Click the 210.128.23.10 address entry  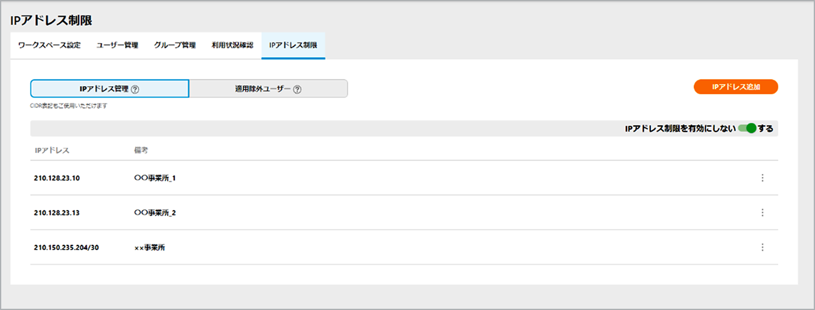click(x=56, y=178)
